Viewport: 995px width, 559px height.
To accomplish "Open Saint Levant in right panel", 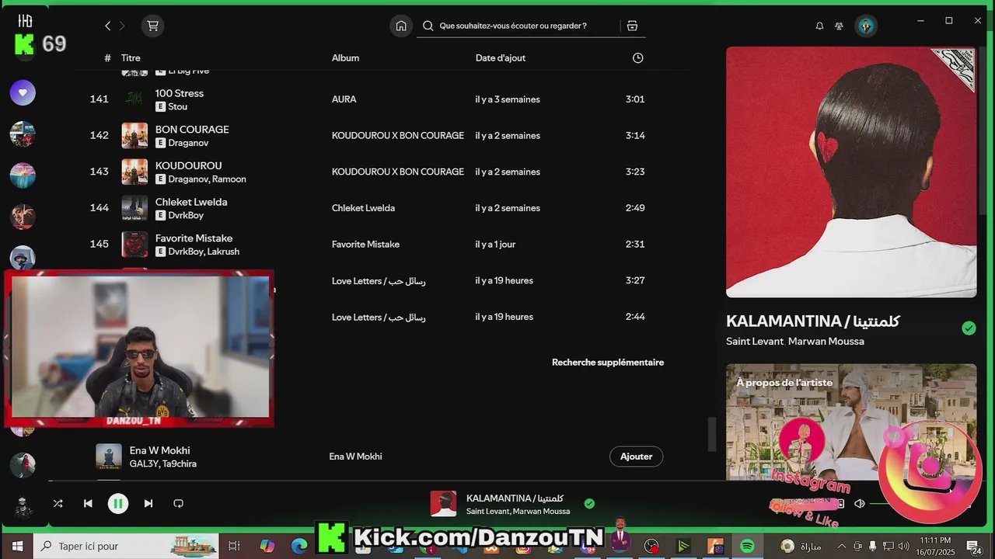I will pos(754,342).
